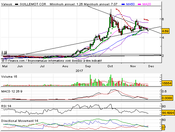The height and width of the screenshot is (132, 175).
Task: Click the 'Jul' month axis label
Action: pyautogui.click(x=42, y=66)
